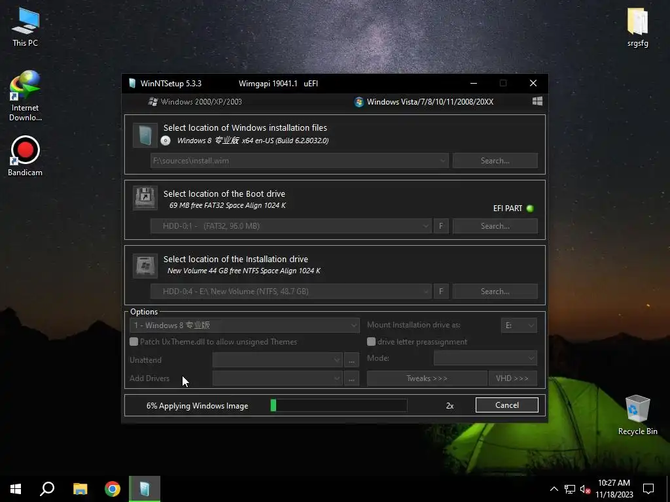Viewport: 670px width, 502px height.
Task: Click the 2x speed indicator
Action: pos(450,405)
